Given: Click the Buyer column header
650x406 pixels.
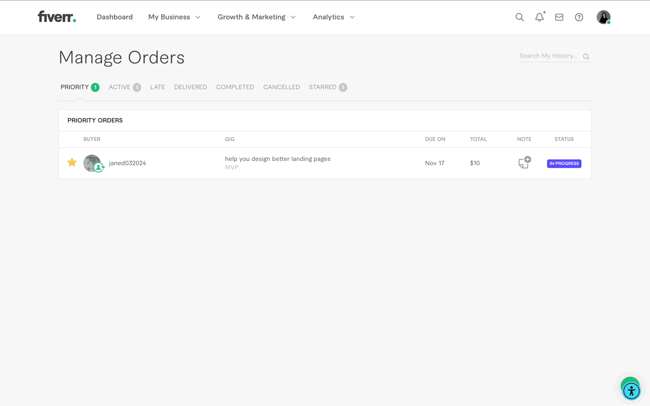Looking at the screenshot, I should click(92, 139).
